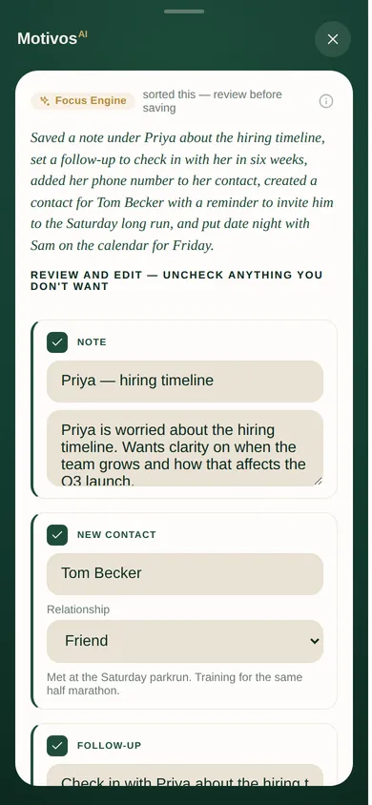Select the "Check in with Priya" follow-up field
Image resolution: width=372 pixels, height=805 pixels.
185,775
